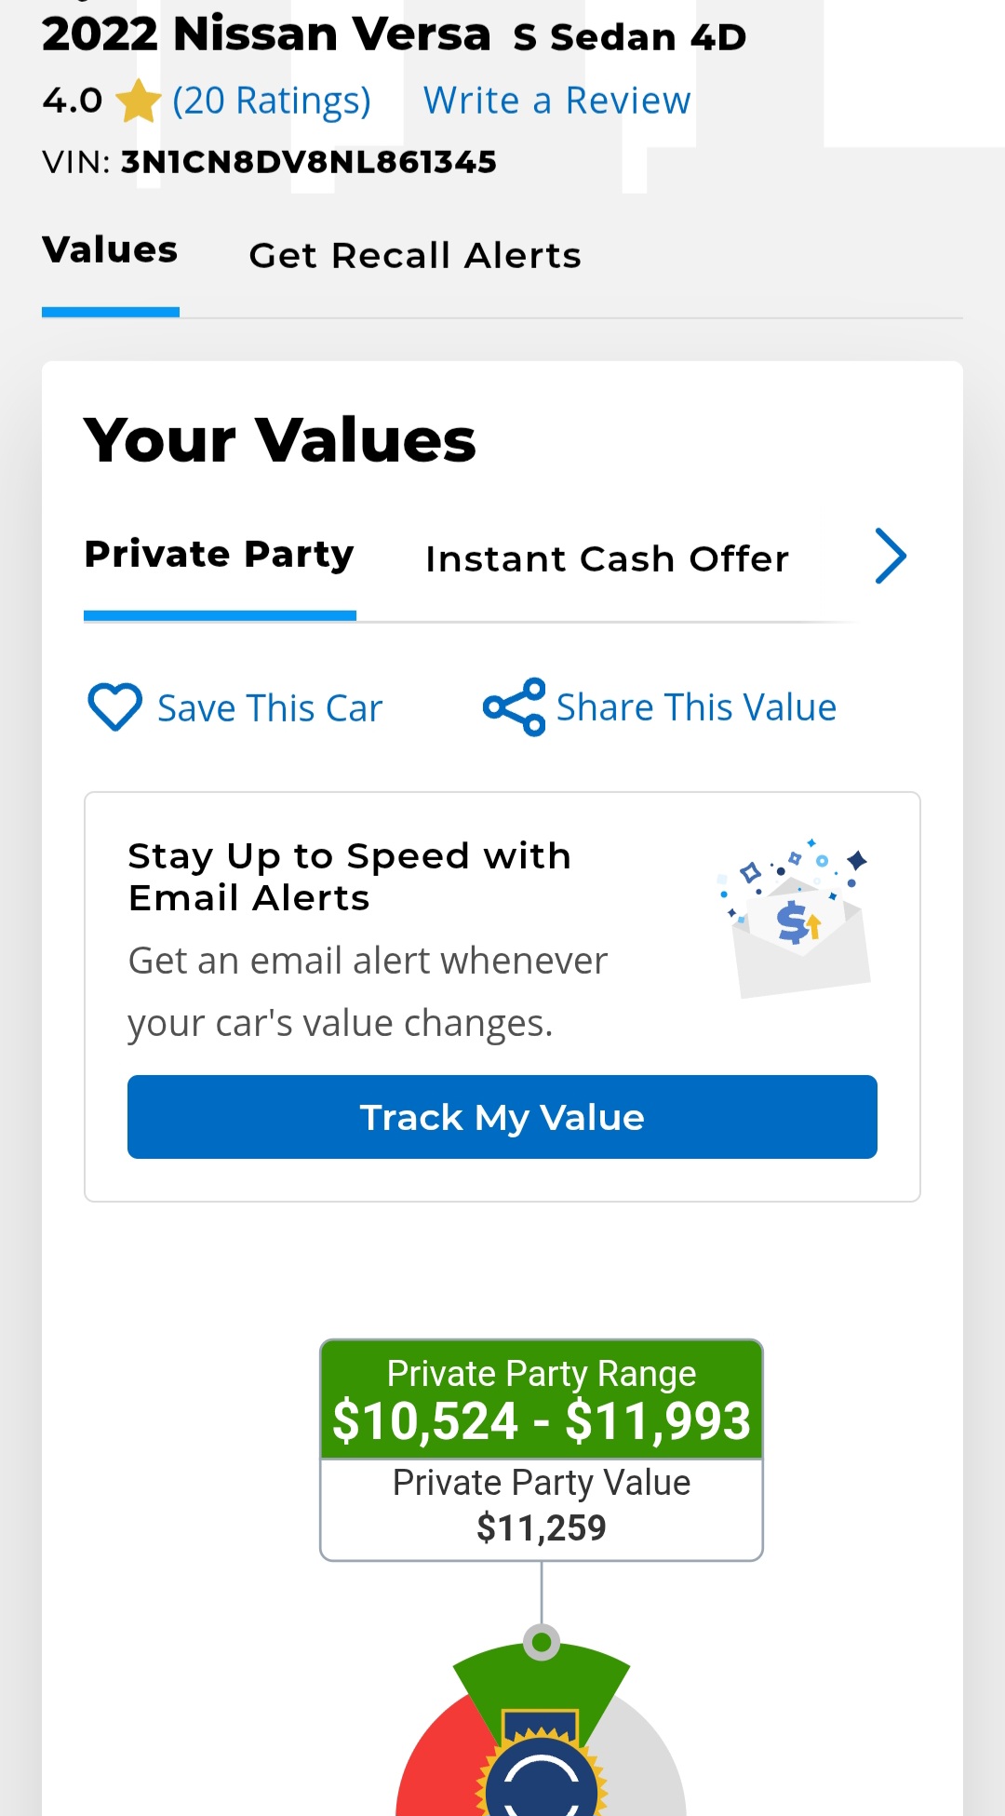Tap the green gauge marker dot
Screen dimensions: 1005x1816
tap(542, 1642)
